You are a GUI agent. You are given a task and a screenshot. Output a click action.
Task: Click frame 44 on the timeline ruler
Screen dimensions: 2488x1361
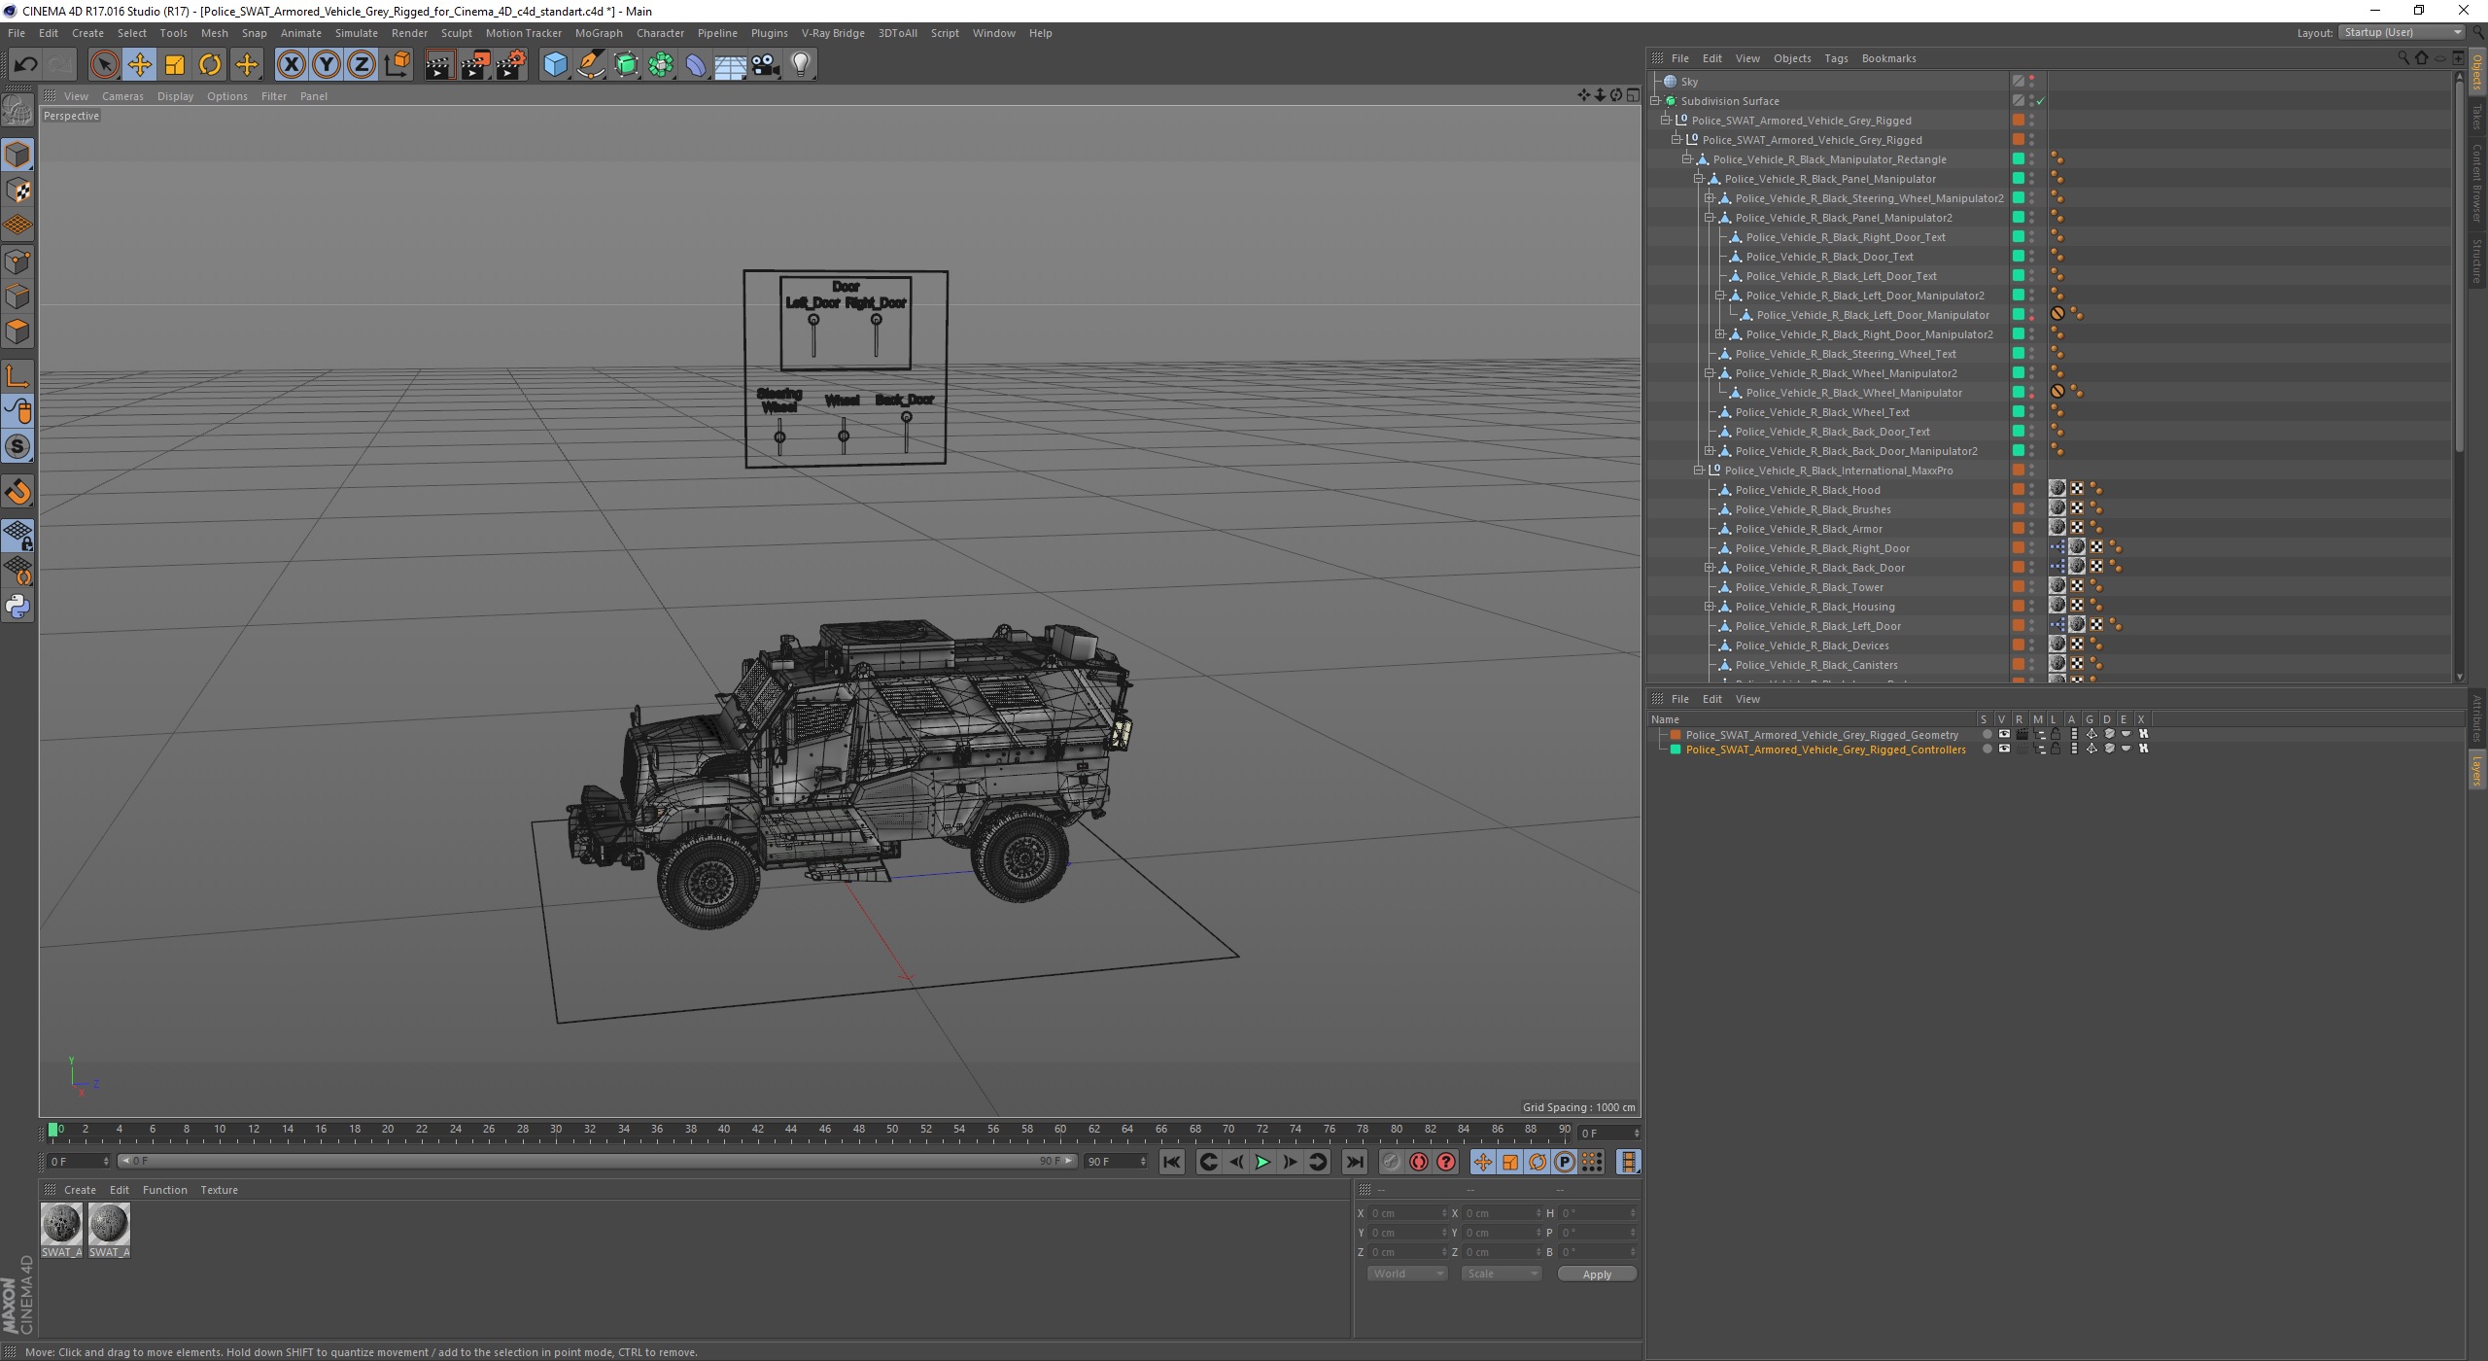click(x=792, y=1131)
